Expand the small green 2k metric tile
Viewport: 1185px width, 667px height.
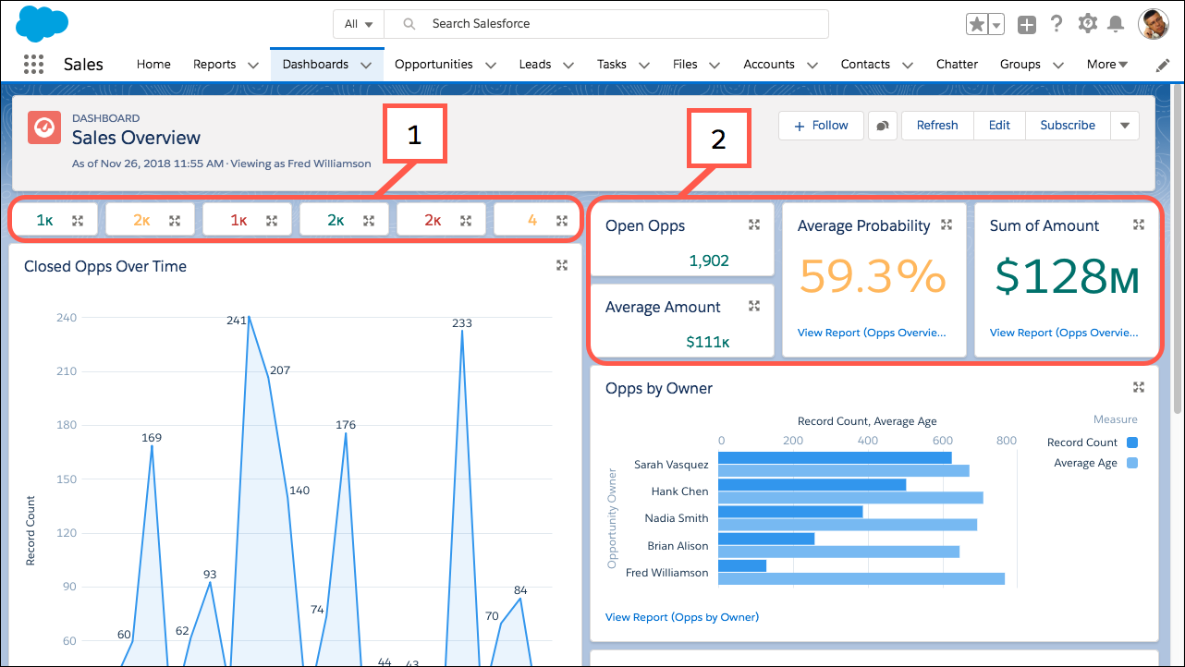coord(369,221)
